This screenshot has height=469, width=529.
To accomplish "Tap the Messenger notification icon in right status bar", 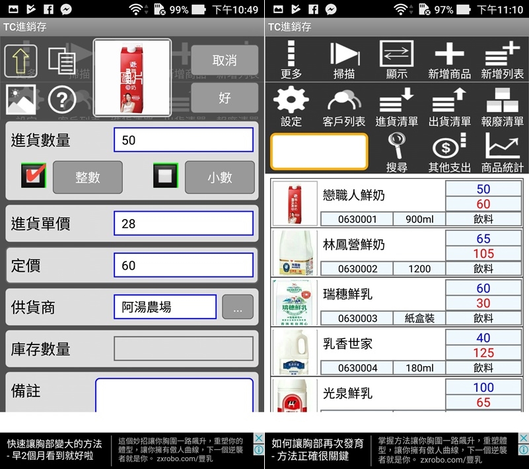I will click(x=331, y=9).
